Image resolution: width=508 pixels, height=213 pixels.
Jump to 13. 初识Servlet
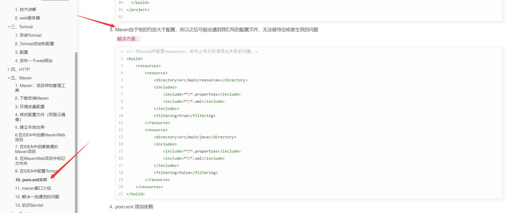click(x=29, y=205)
